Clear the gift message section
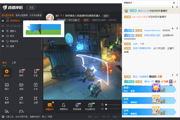 click(x=177, y=75)
